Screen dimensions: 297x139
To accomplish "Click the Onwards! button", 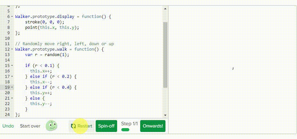I will [153, 126].
